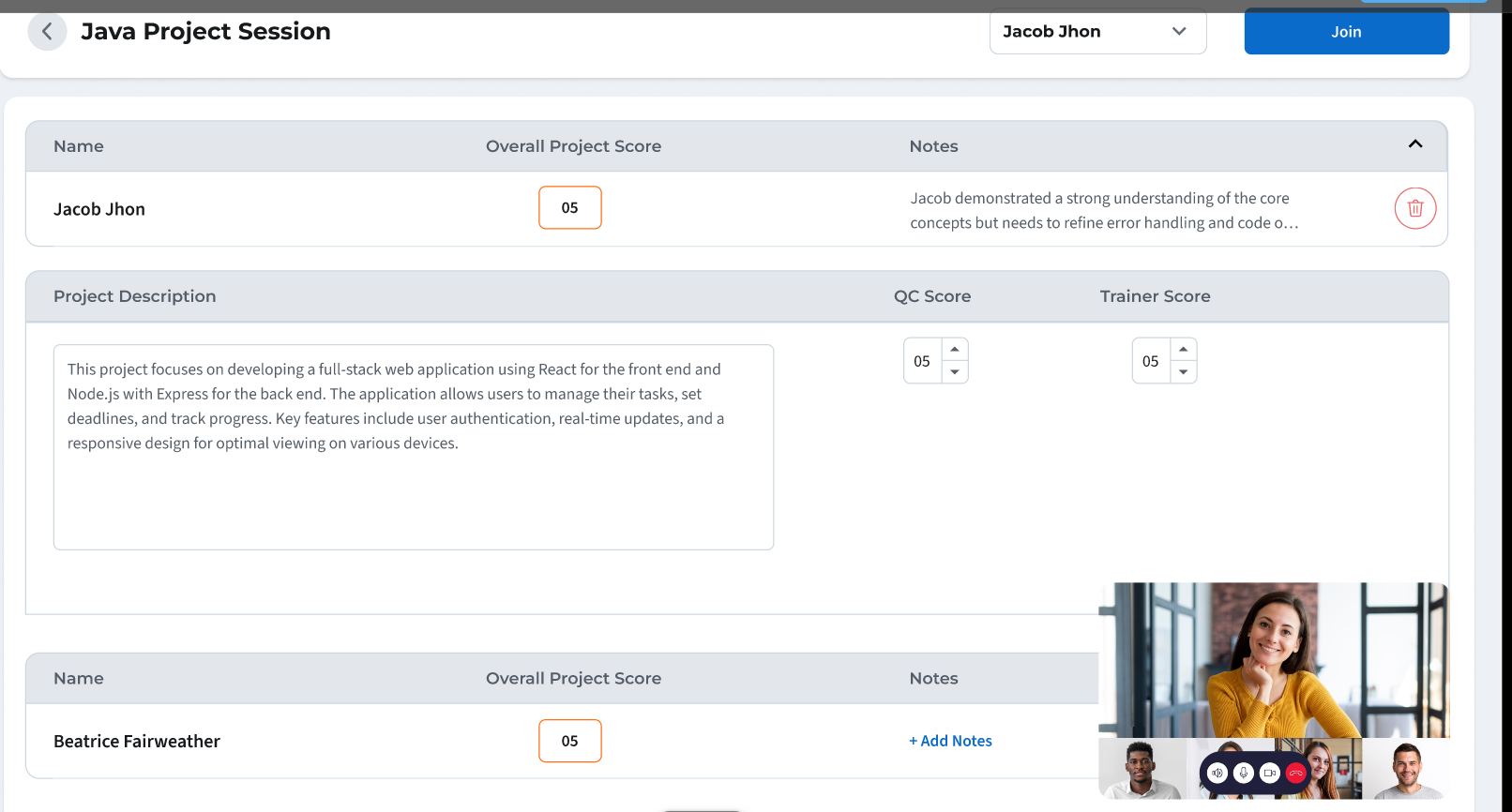Image resolution: width=1512 pixels, height=812 pixels.
Task: Select the main video of woman in yellow
Action: pos(1274,659)
